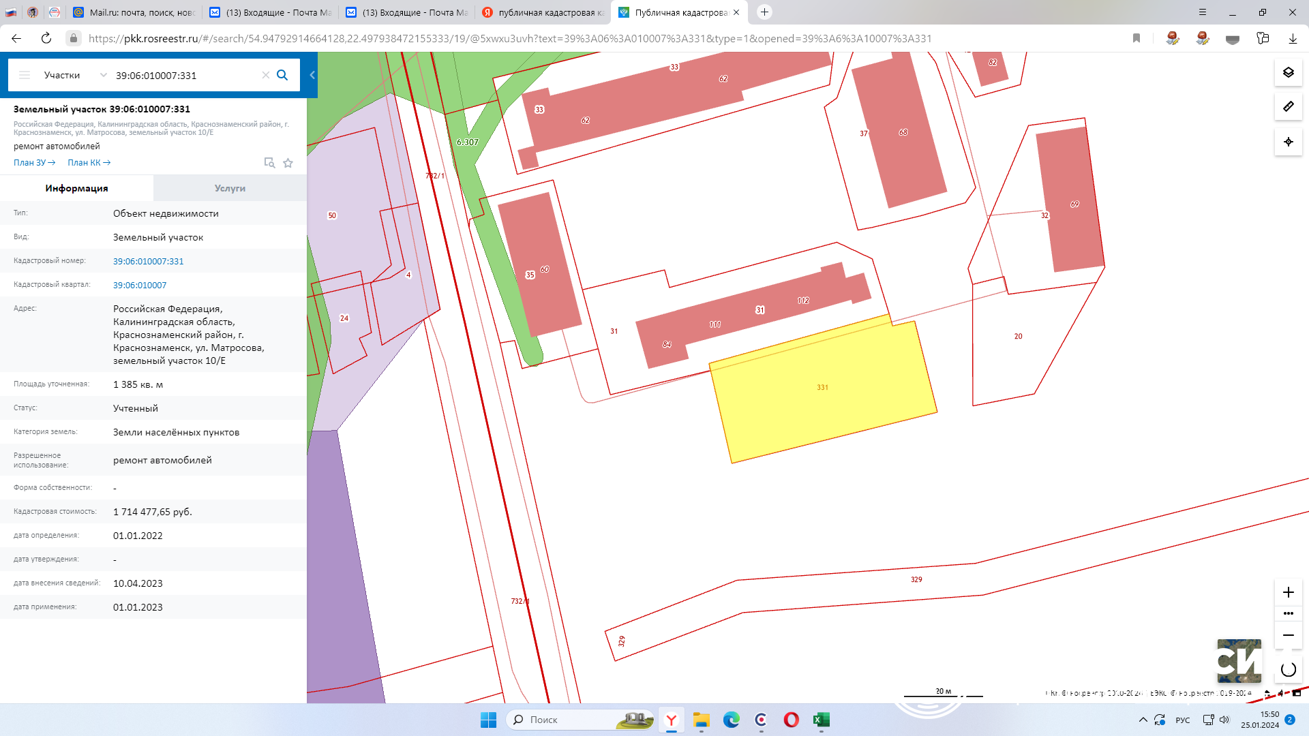Select the measurement ruler tool
The image size is (1309, 736).
click(1288, 107)
